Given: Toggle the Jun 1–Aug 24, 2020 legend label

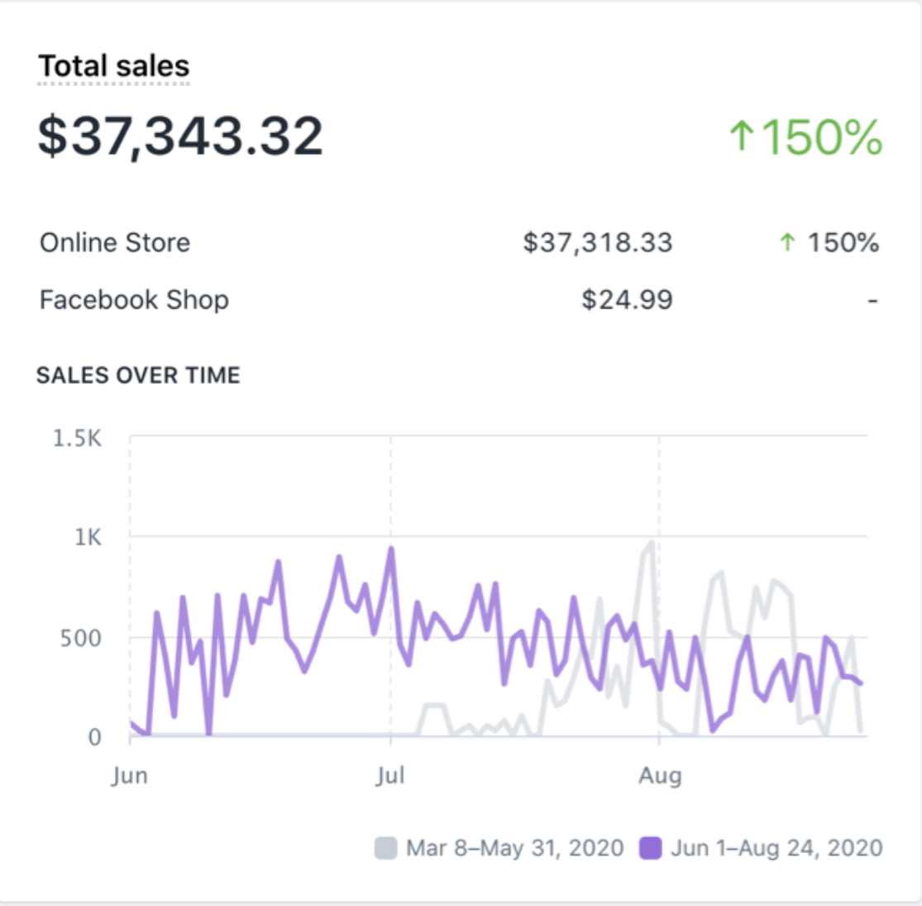Looking at the screenshot, I should (x=776, y=848).
